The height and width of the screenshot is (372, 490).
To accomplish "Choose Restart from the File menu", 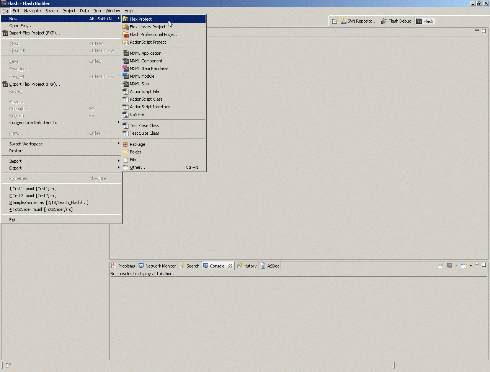I will click(61, 151).
